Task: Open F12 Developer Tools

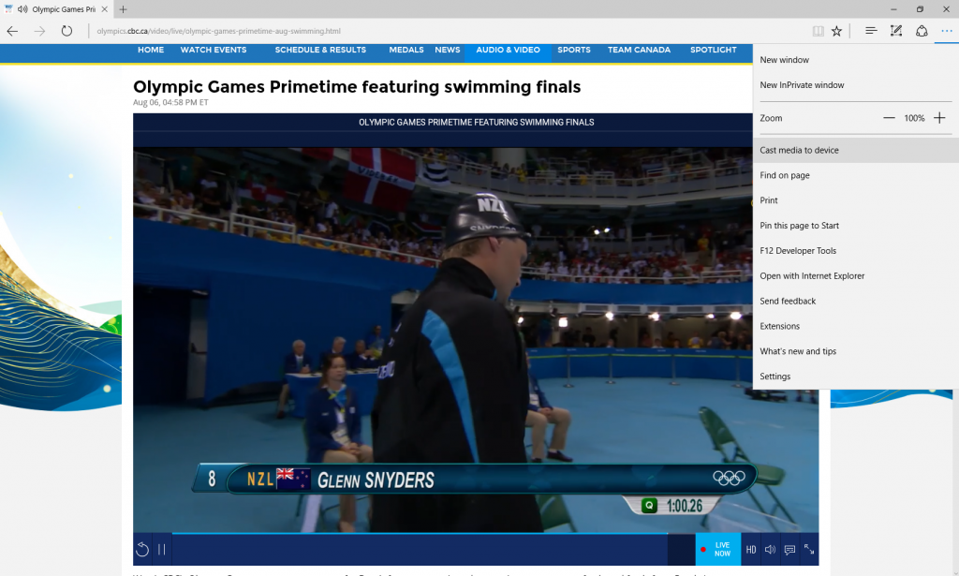Action: click(856, 251)
